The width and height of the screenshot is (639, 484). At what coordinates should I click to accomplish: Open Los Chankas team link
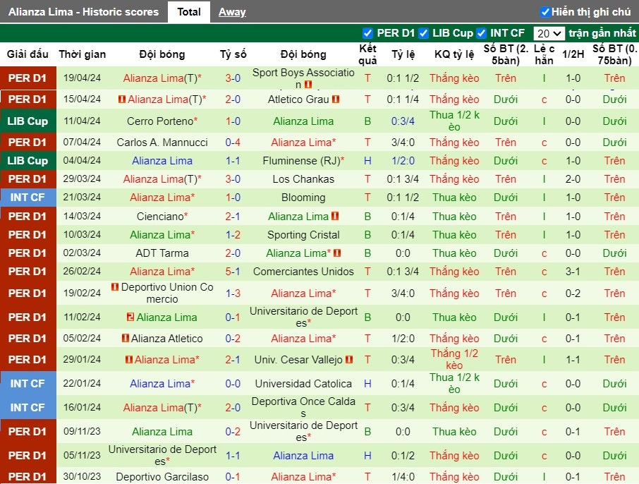(303, 179)
